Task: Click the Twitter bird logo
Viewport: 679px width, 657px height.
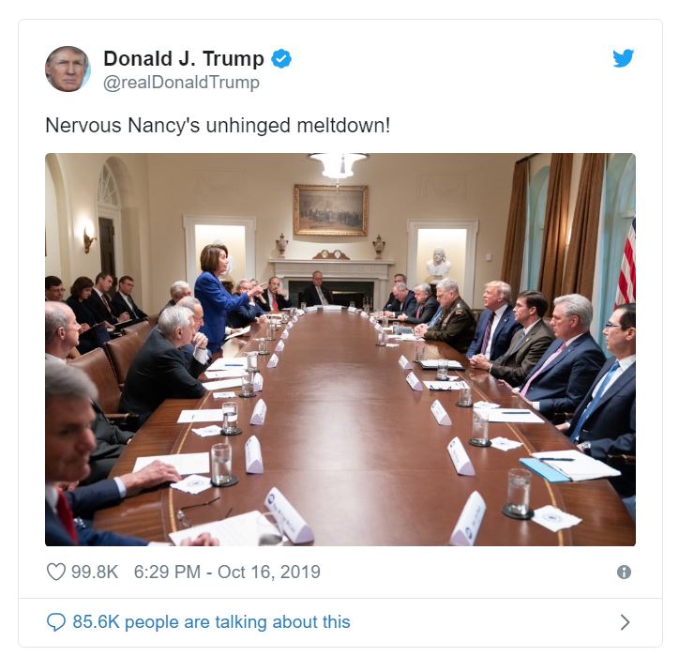Action: pyautogui.click(x=623, y=58)
